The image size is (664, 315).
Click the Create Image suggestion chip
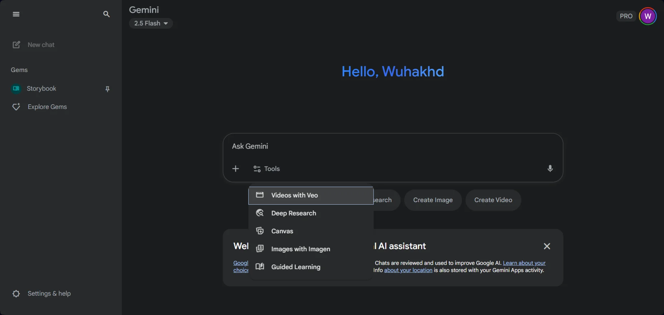click(x=433, y=200)
